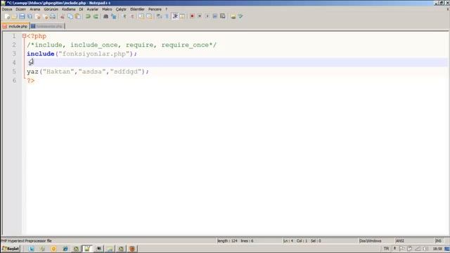Screen dimensions: 450x253
Task: Click the ANSI encoding status entry
Action: click(x=400, y=240)
